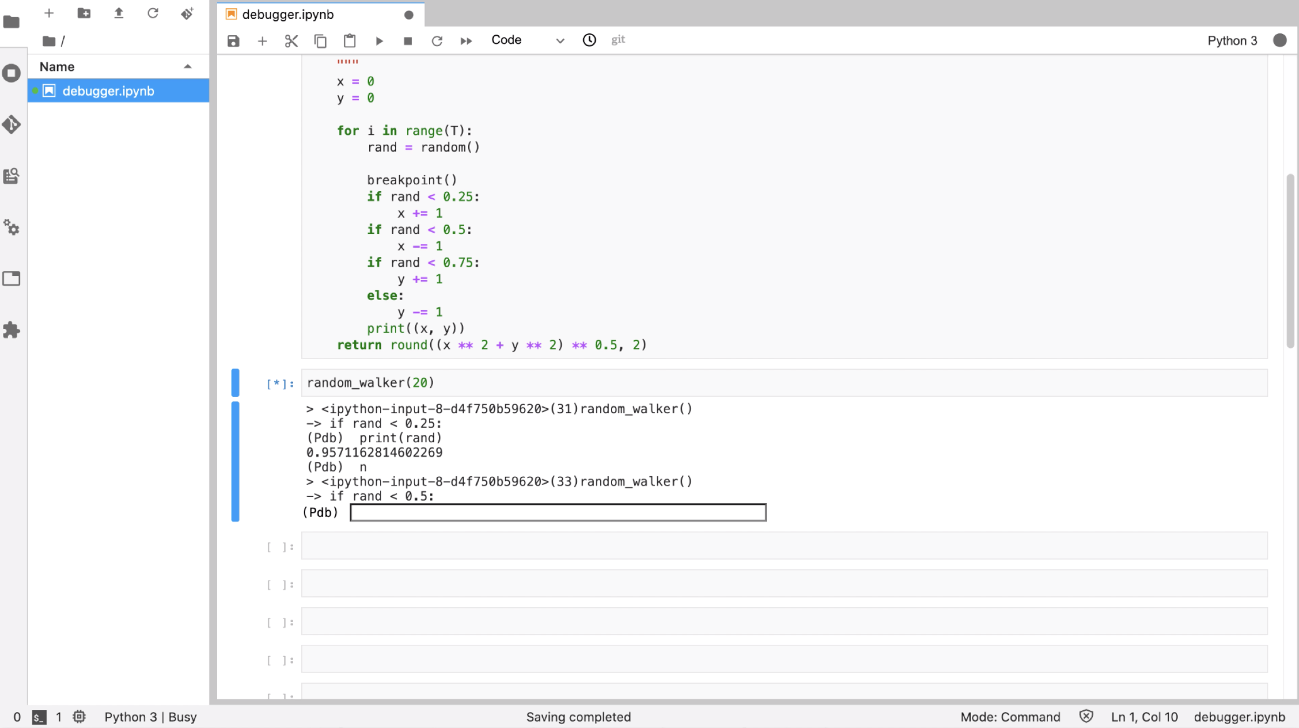Cut the selected cell using the scissors icon
1299x728 pixels.
click(291, 41)
